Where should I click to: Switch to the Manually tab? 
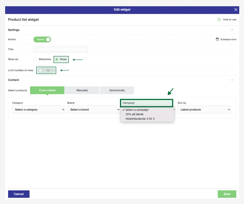point(82,90)
